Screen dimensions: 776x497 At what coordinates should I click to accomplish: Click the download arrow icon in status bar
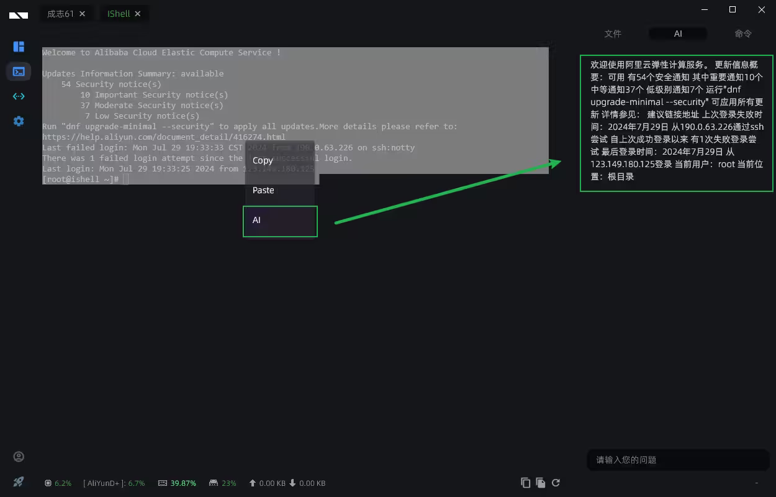tap(292, 483)
